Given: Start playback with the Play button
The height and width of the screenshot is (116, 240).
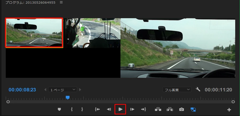Looking at the screenshot, I should [121, 109].
